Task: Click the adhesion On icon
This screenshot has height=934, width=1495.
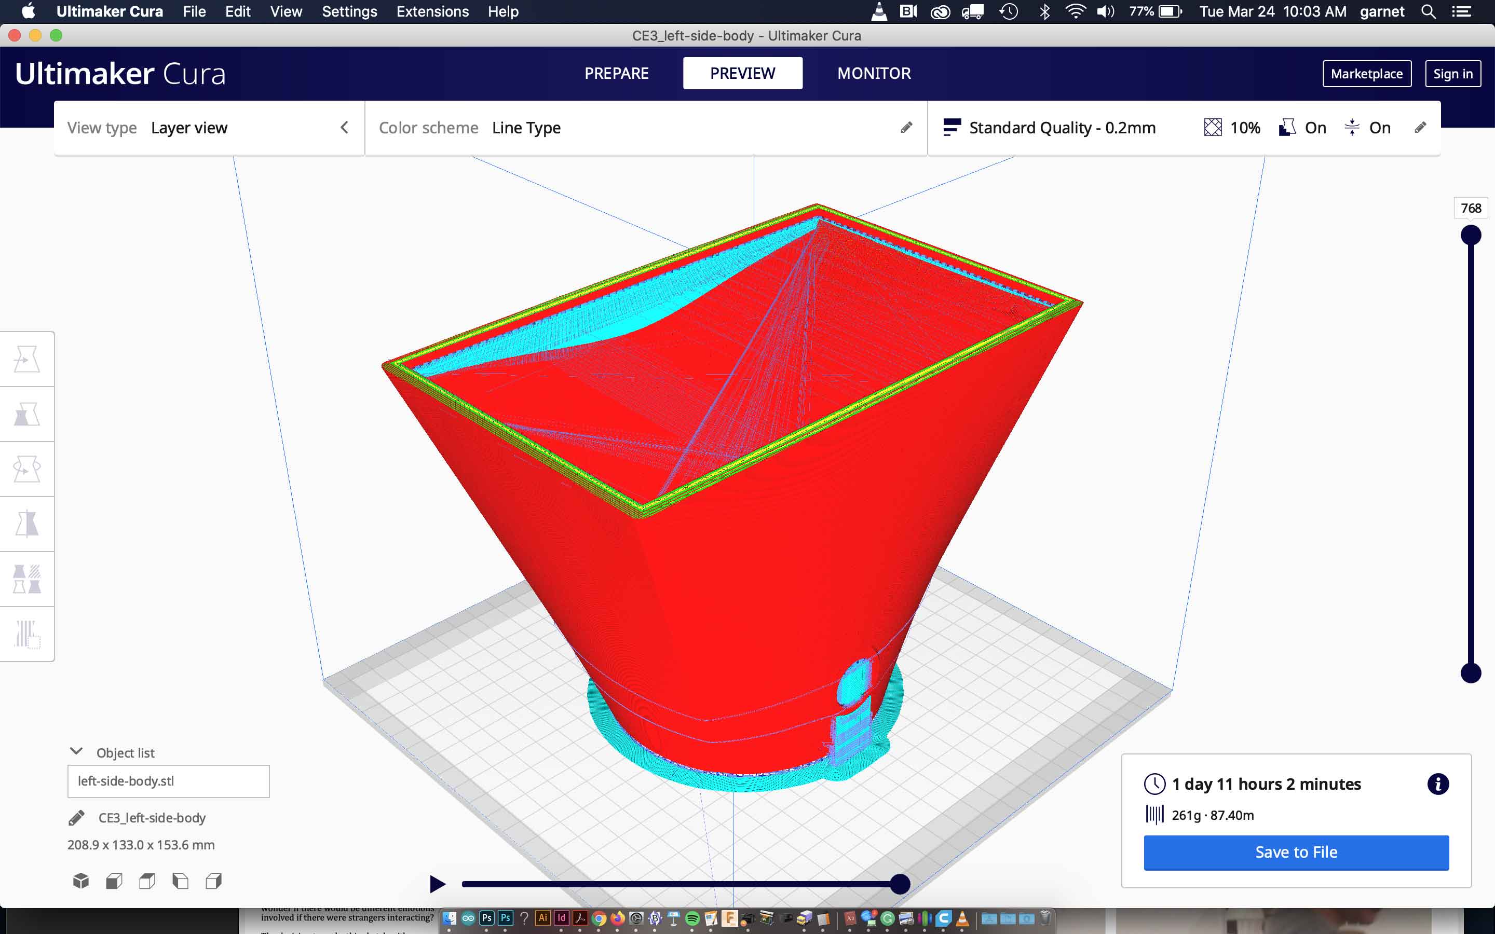Action: [1352, 127]
